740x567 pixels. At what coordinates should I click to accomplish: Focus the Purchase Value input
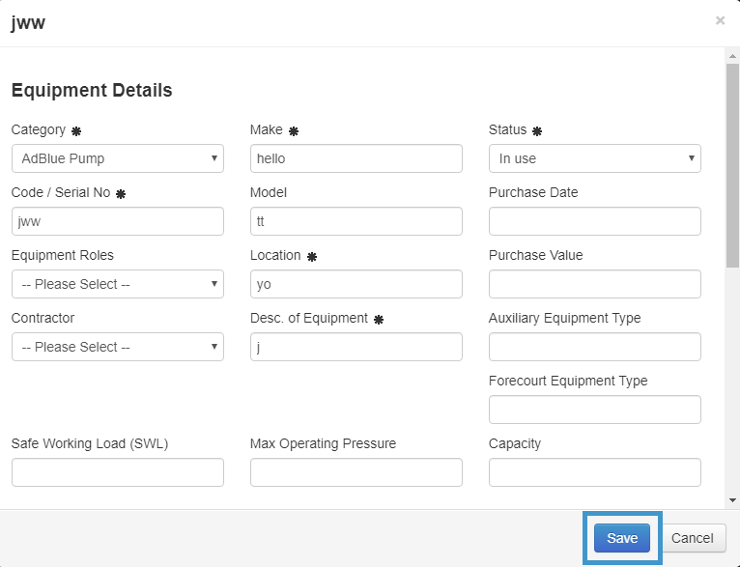point(595,284)
